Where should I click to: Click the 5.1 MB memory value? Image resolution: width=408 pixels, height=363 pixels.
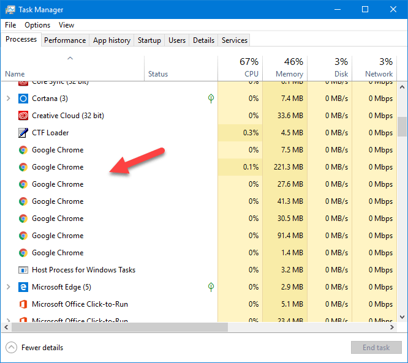292,304
